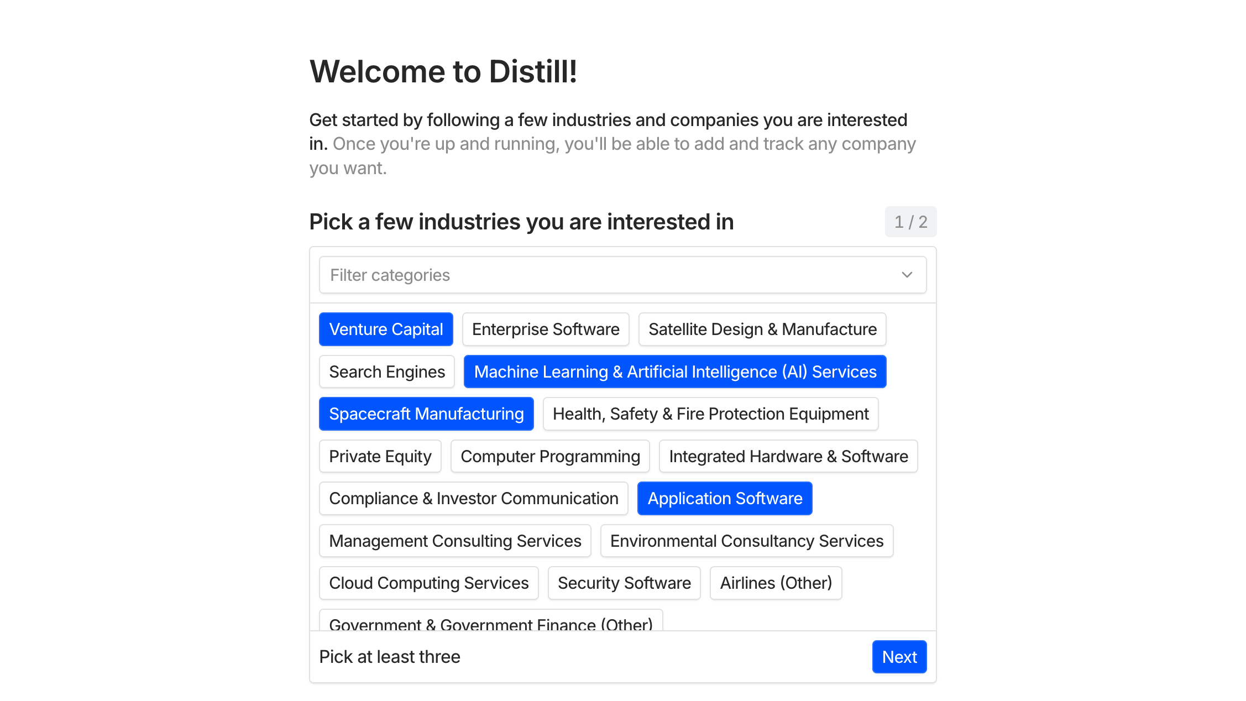Select Airlines (Other)
Viewport: 1246px width, 701px height.
point(776,583)
